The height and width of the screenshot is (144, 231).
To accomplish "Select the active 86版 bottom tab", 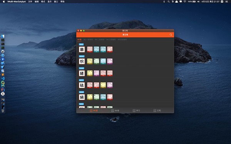I will click(94, 111).
